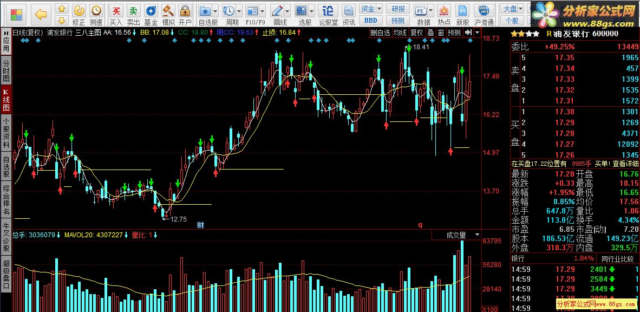The image size is (640, 312).
Task: Toggle 均线 moving average lines
Action: [400, 32]
